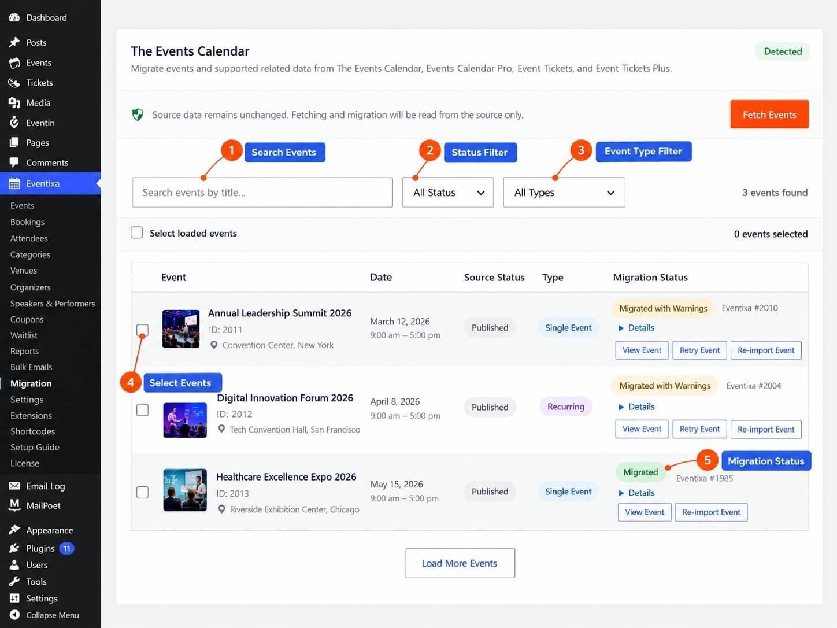Viewport: 837px width, 628px height.
Task: View Event for Digital Innovation Forum
Action: pos(642,429)
